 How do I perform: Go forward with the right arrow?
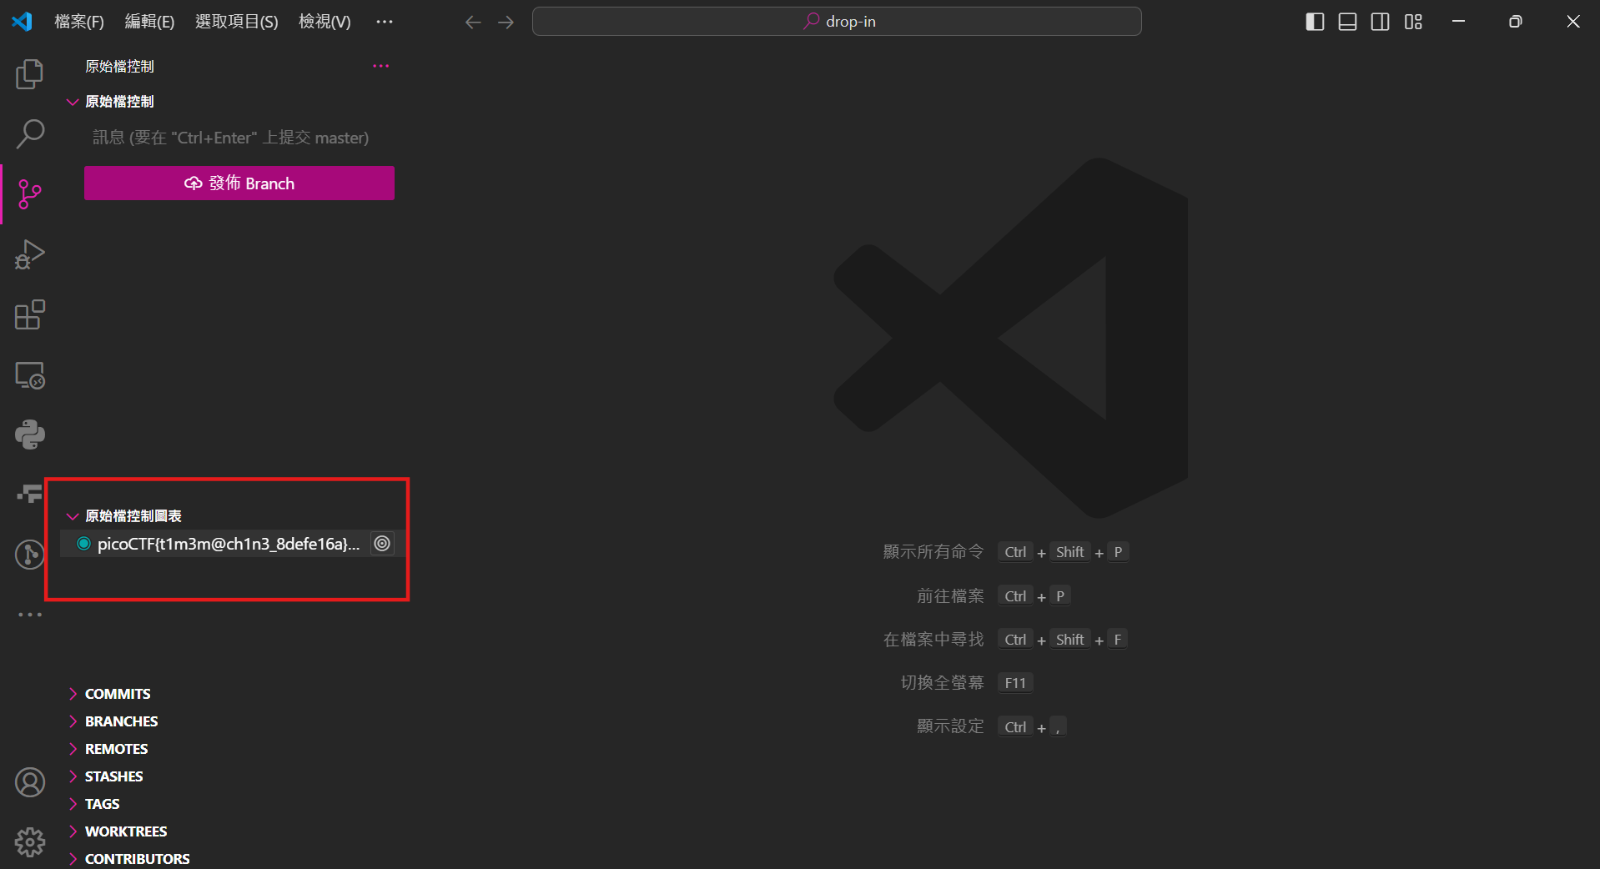(506, 22)
